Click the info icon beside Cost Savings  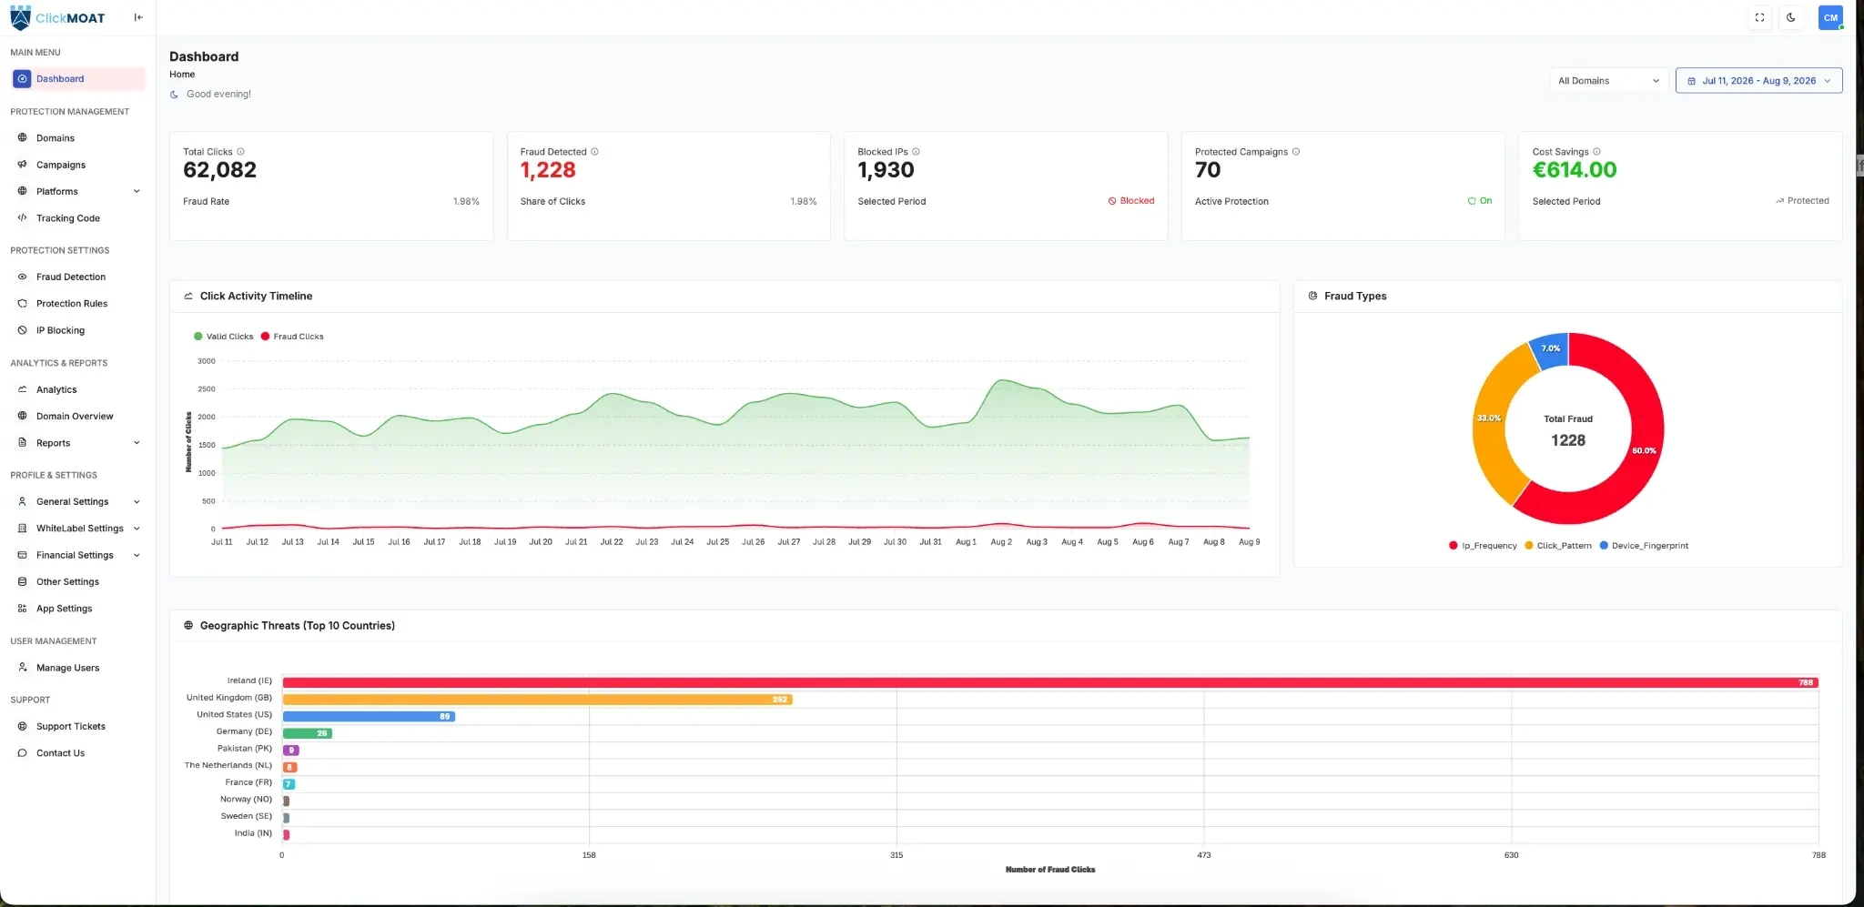[1596, 152]
